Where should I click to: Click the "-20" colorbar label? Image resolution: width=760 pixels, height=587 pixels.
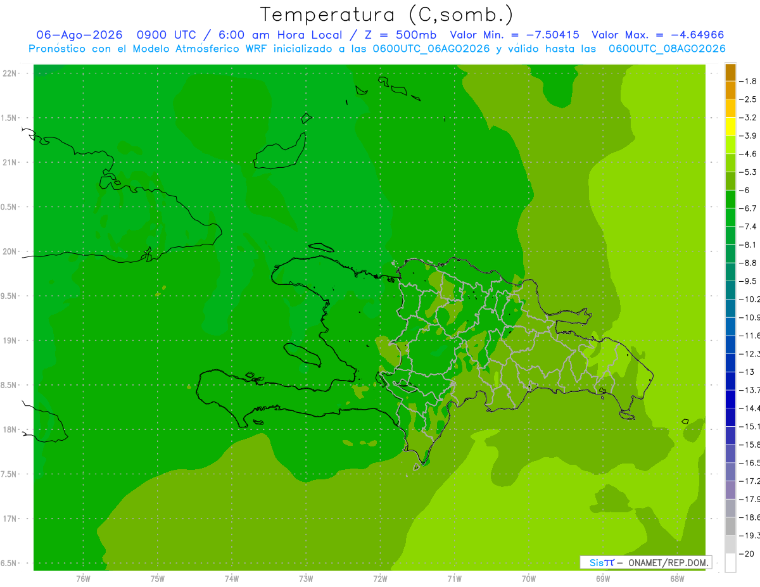click(747, 553)
